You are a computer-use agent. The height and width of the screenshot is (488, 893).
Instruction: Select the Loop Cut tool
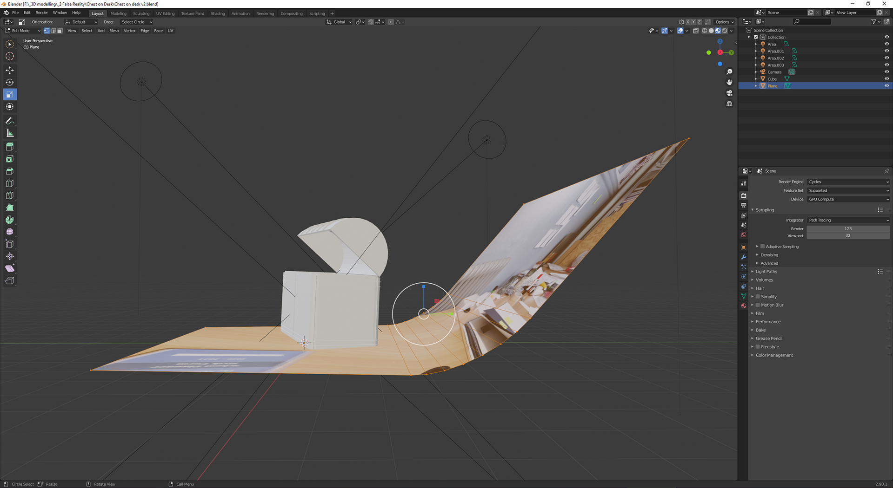pos(10,183)
